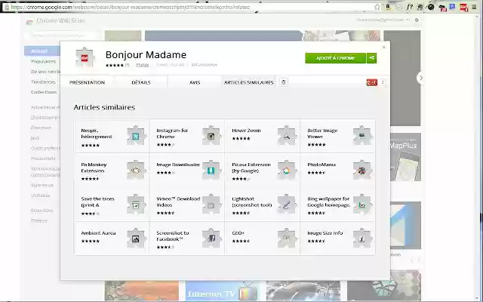
Task: Open the Instagram for Chrome icon
Action: [x=211, y=135]
